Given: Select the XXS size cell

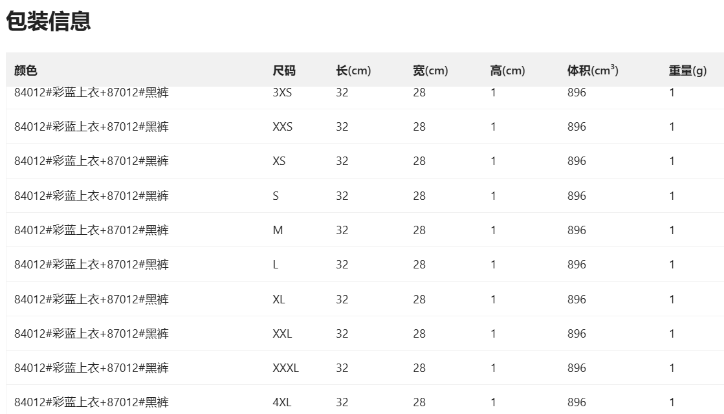Looking at the screenshot, I should [x=283, y=127].
